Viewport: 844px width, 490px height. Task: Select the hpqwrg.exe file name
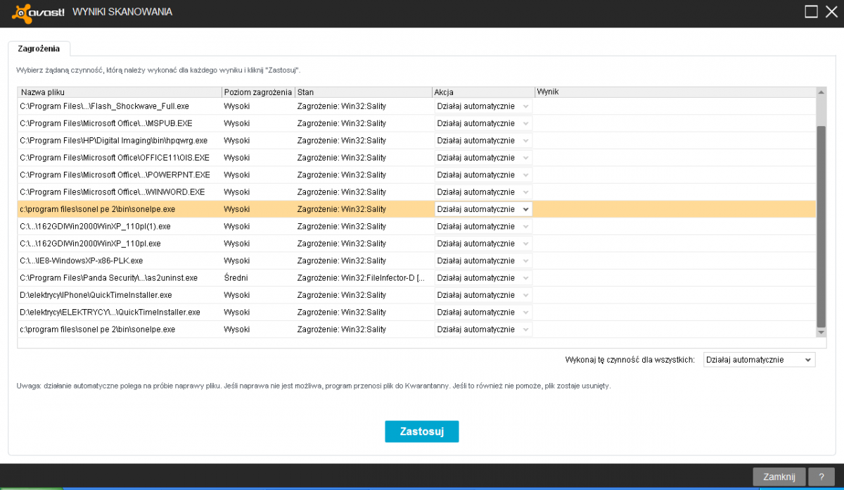[114, 140]
